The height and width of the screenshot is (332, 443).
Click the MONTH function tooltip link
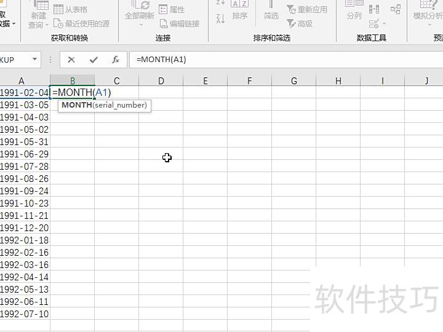tap(76, 105)
